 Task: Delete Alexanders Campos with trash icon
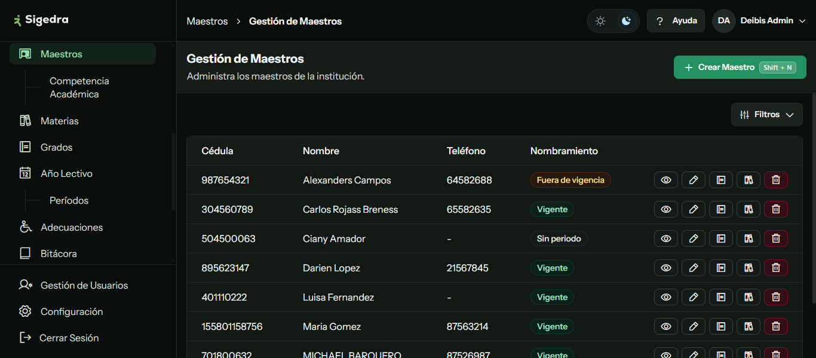[x=776, y=180]
